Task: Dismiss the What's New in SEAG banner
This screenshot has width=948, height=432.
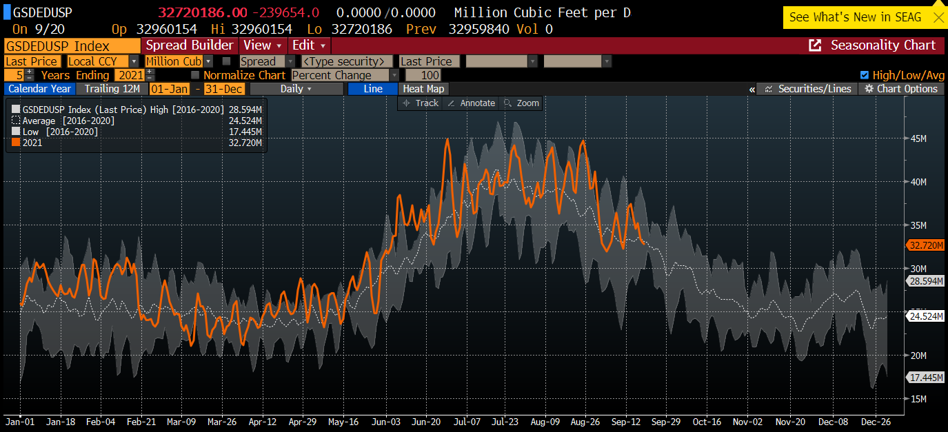Action: 938,17
